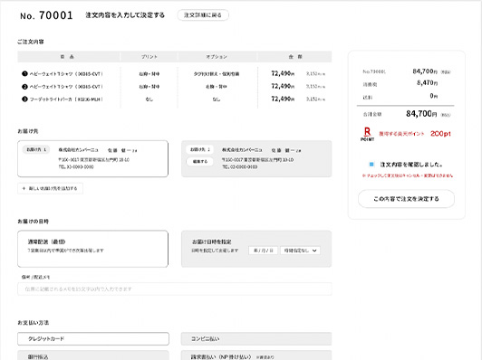Click the 200pt Rakuten points value
This screenshot has height=360, width=482.
(440, 134)
